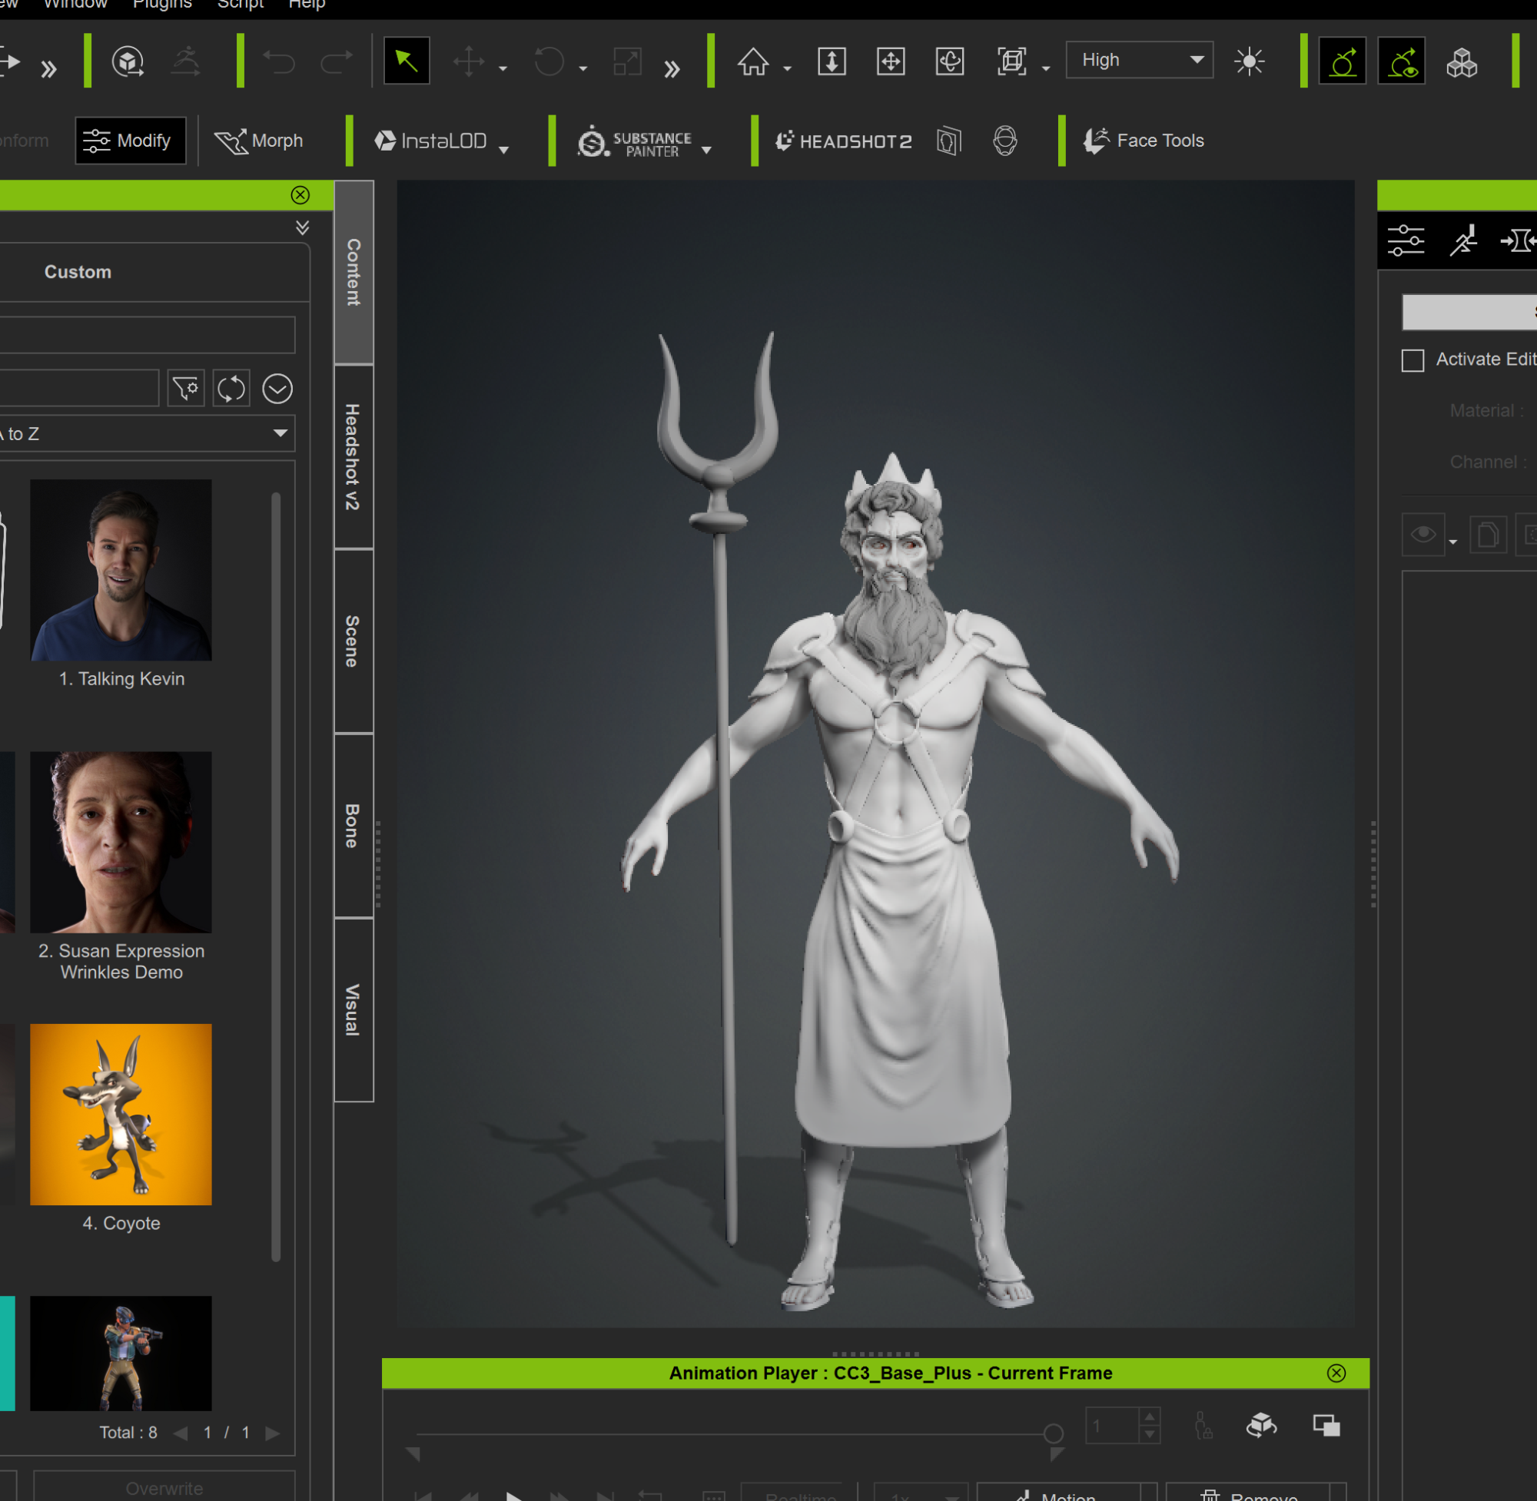Click the animation timeline slider handle
This screenshot has height=1501, width=1537.
pos(1053,1433)
